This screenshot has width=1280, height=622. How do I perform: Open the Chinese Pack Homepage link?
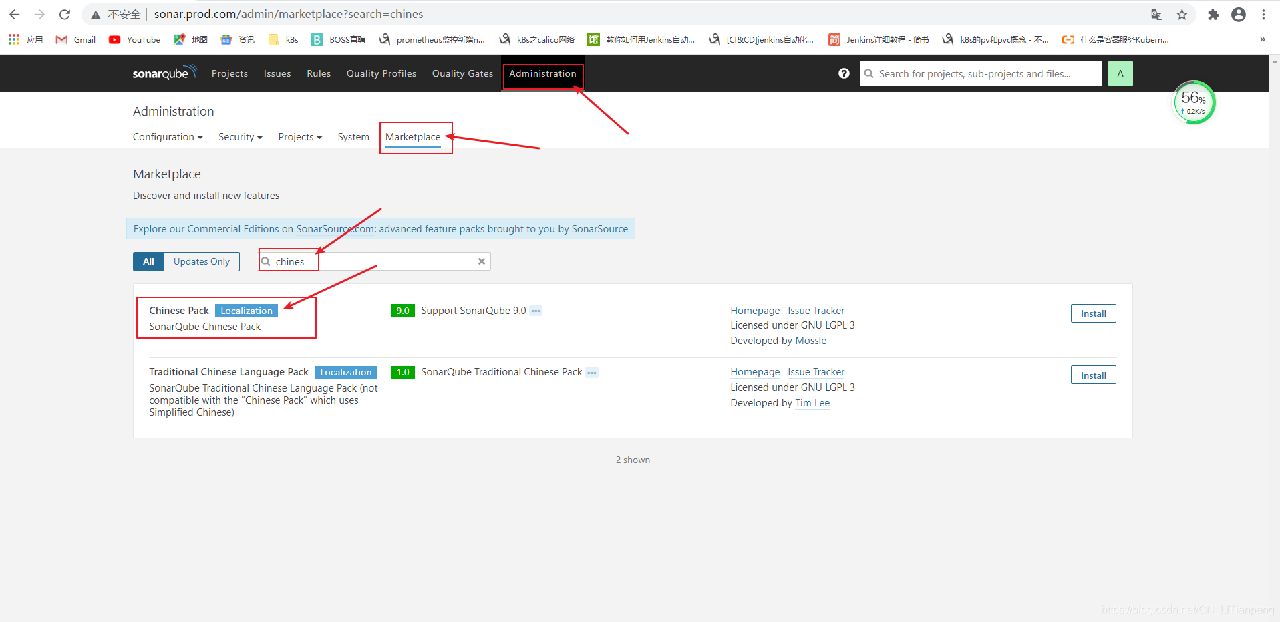(x=755, y=311)
